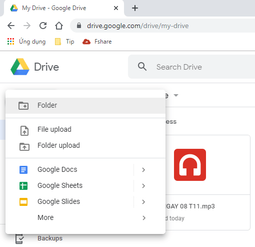
Task: Click the folder upload icon
Action: click(24, 147)
